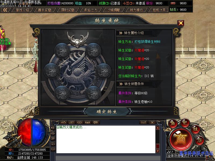Open the 游戏介绍 menu tab
The width and height of the screenshot is (215, 161).
(22, 10)
